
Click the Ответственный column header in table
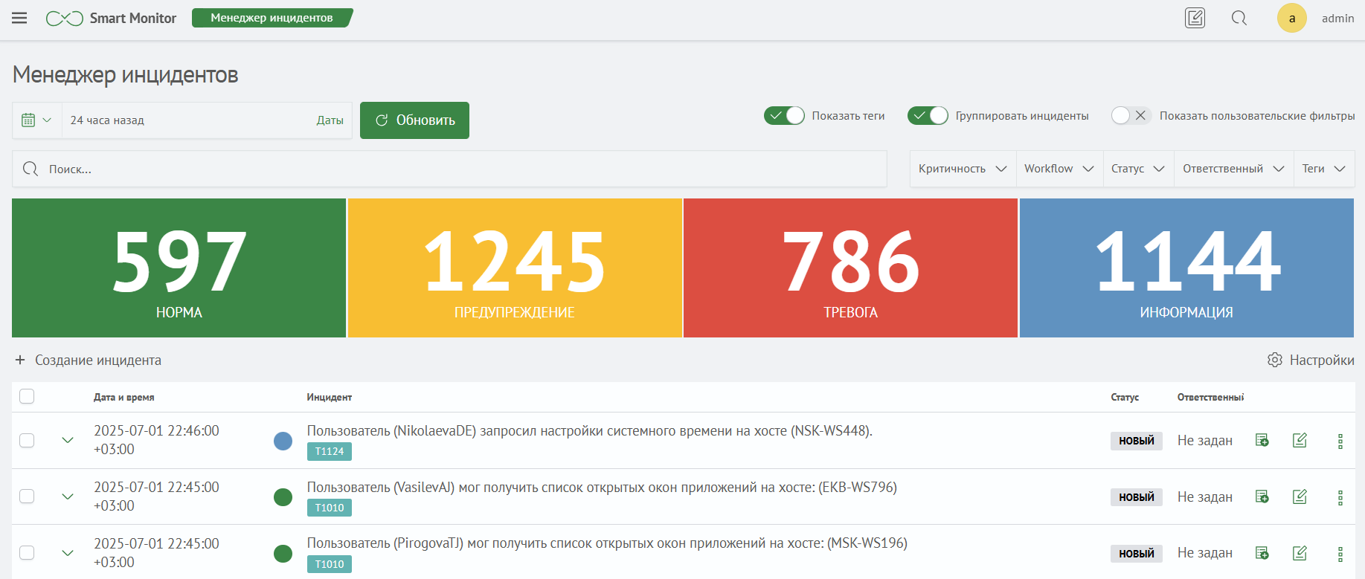click(x=1210, y=397)
